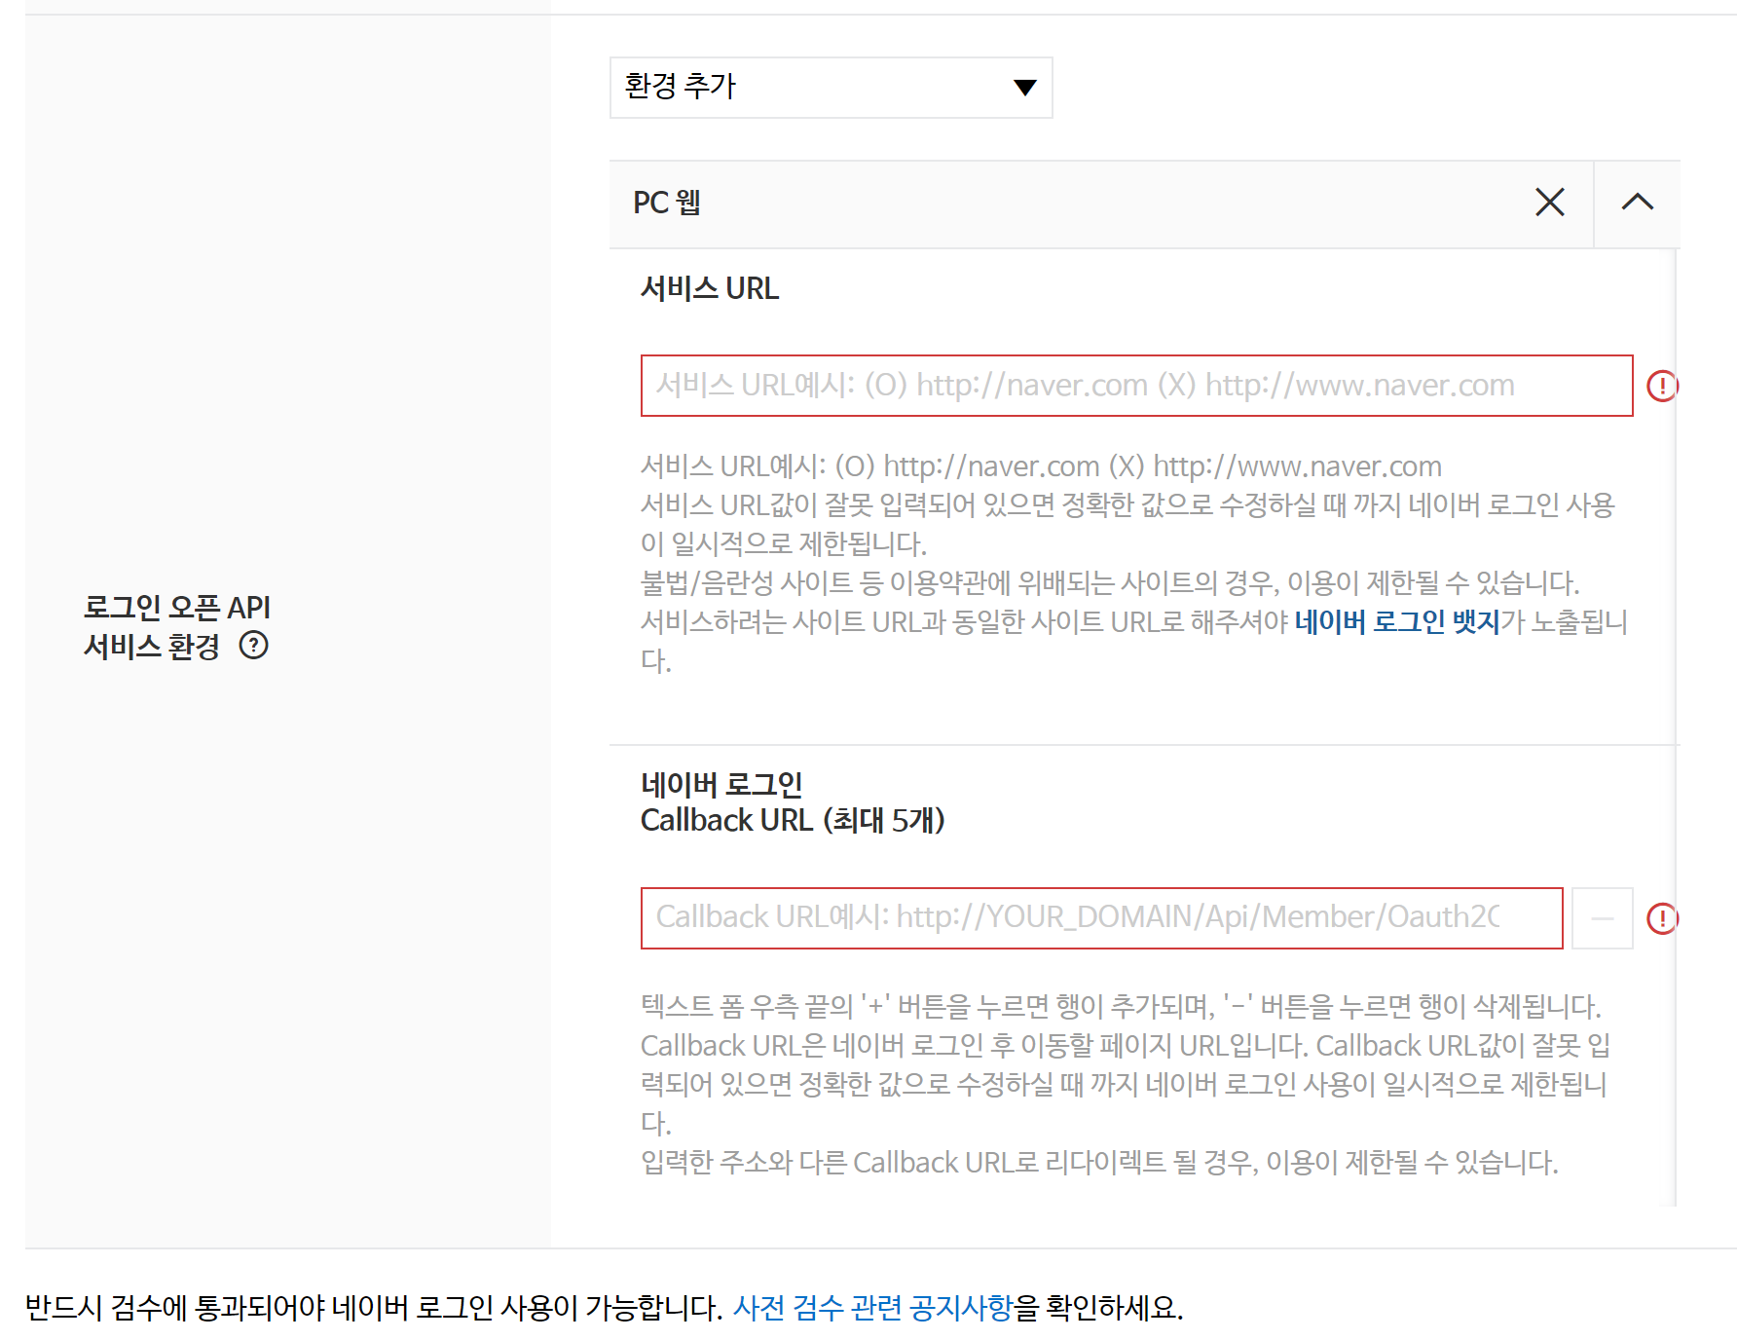The height and width of the screenshot is (1340, 1737).
Task: Click the 네이버 로그인 Callback URL heading
Action: click(792, 802)
